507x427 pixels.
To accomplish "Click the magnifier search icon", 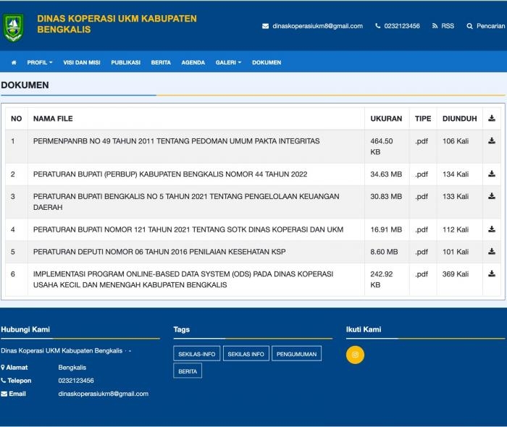I will pyautogui.click(x=470, y=26).
